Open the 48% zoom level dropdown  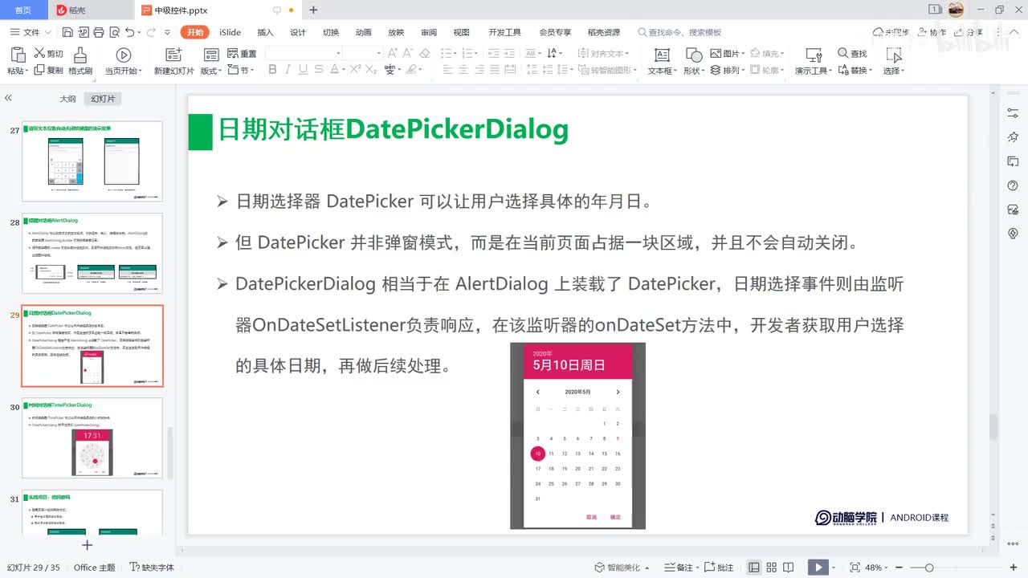coord(876,568)
